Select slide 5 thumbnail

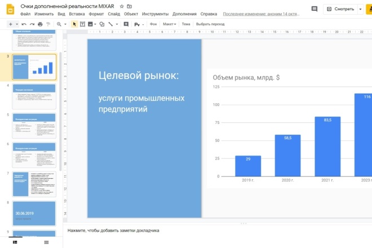tap(34, 126)
